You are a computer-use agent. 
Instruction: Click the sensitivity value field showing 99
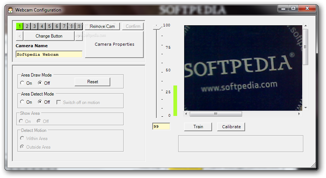[161, 126]
